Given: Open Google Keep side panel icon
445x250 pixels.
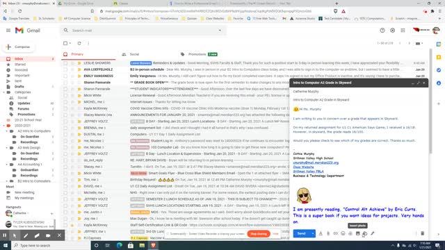Looking at the screenshot, I should point(439,57).
